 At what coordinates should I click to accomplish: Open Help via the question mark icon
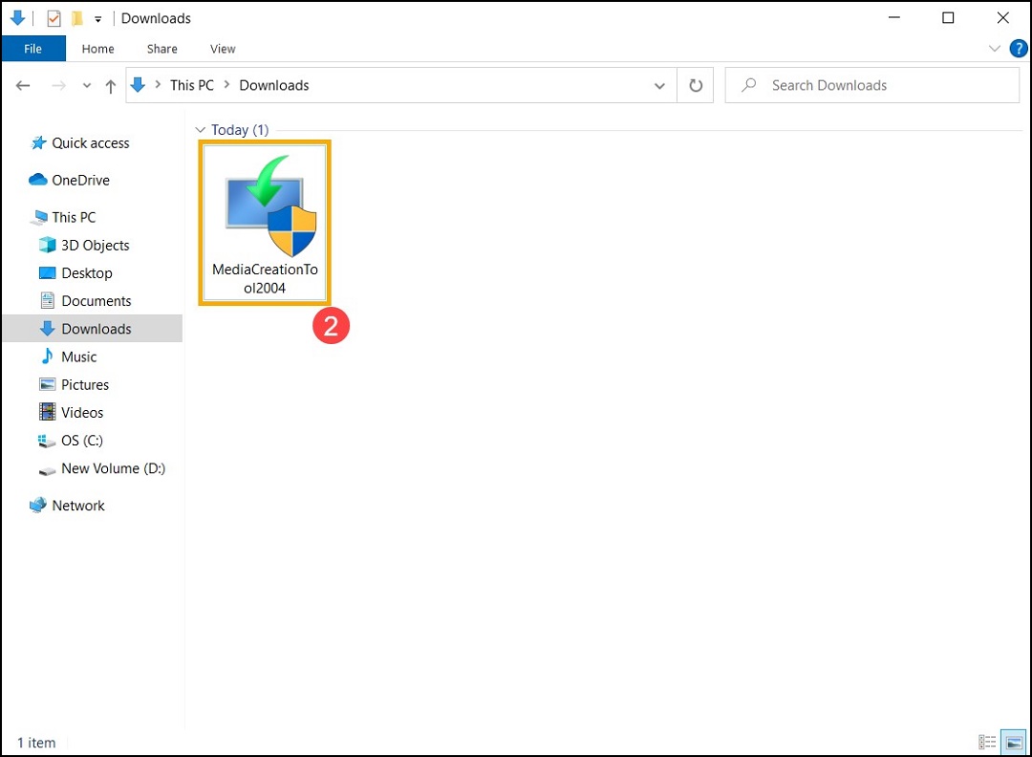click(1018, 48)
